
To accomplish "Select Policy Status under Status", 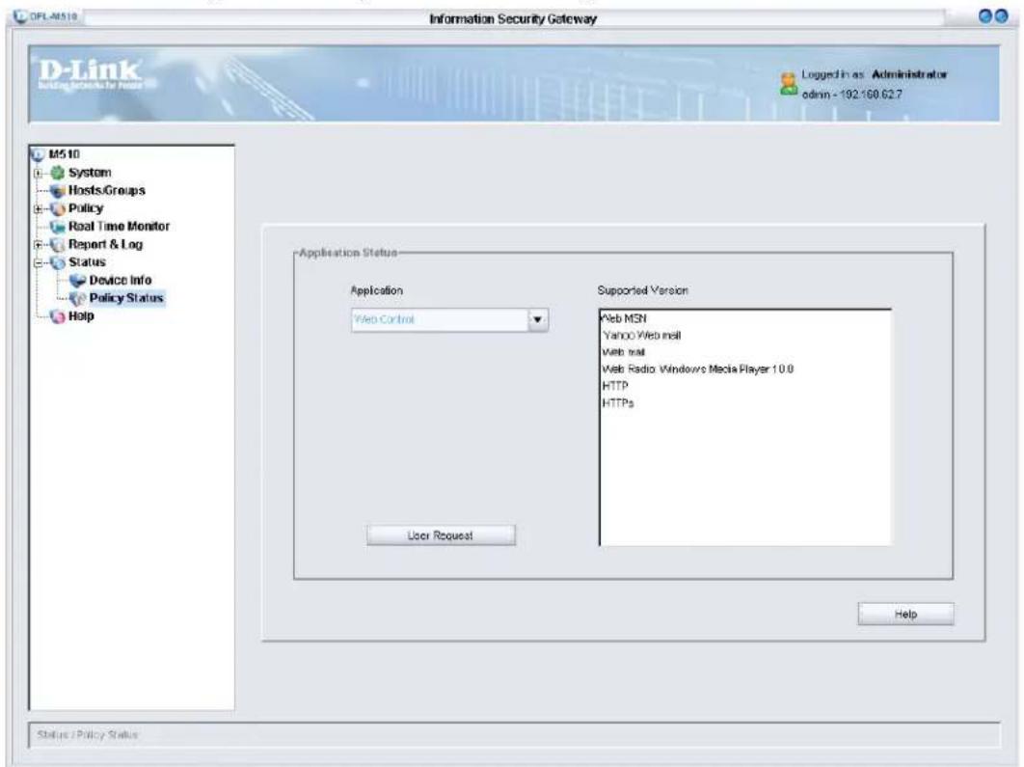I will pos(126,298).
